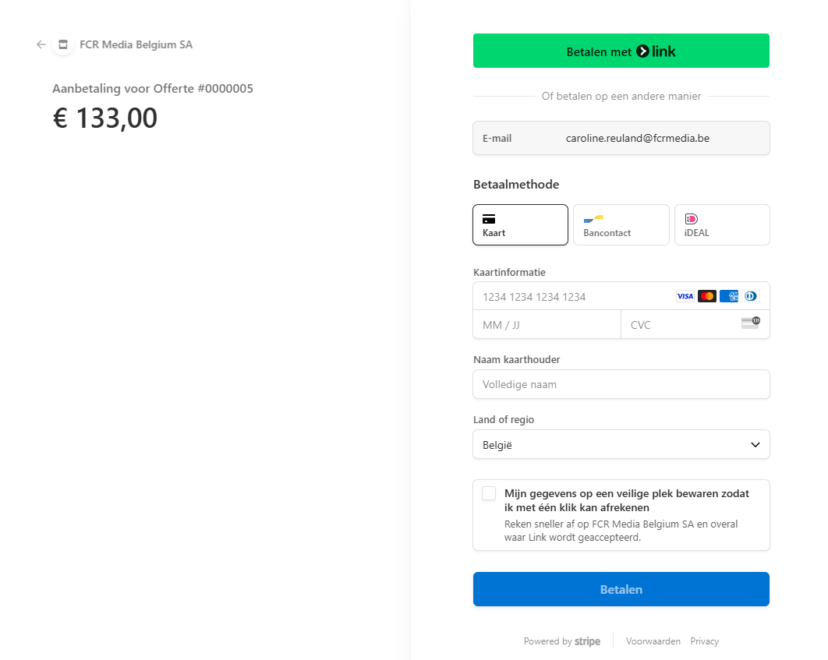Click the België dropdown chevron arrow
The width and height of the screenshot is (828, 660).
tap(755, 445)
